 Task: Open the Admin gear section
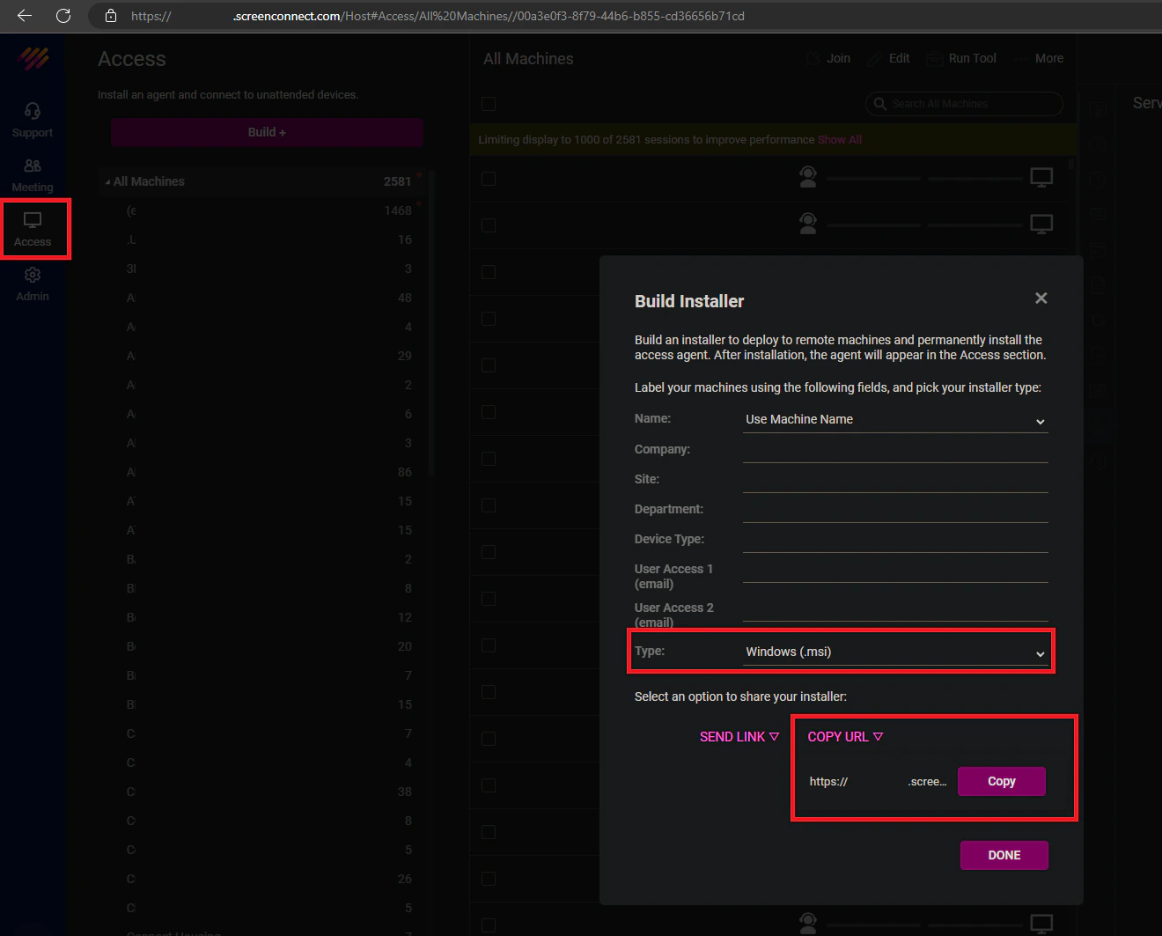click(33, 284)
